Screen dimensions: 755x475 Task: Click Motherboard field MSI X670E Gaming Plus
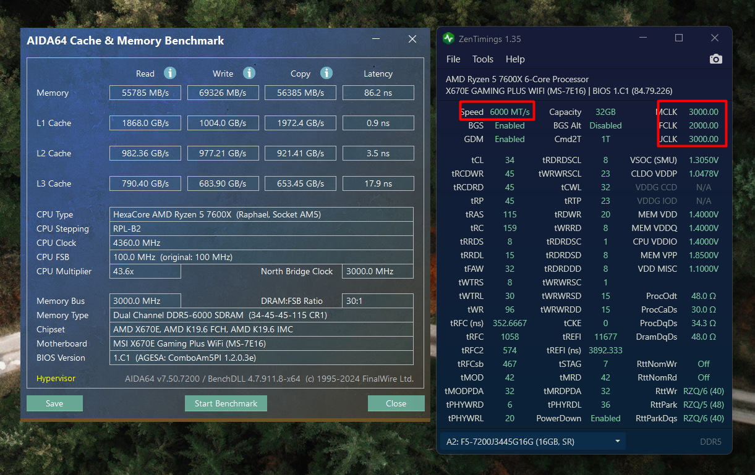click(262, 343)
